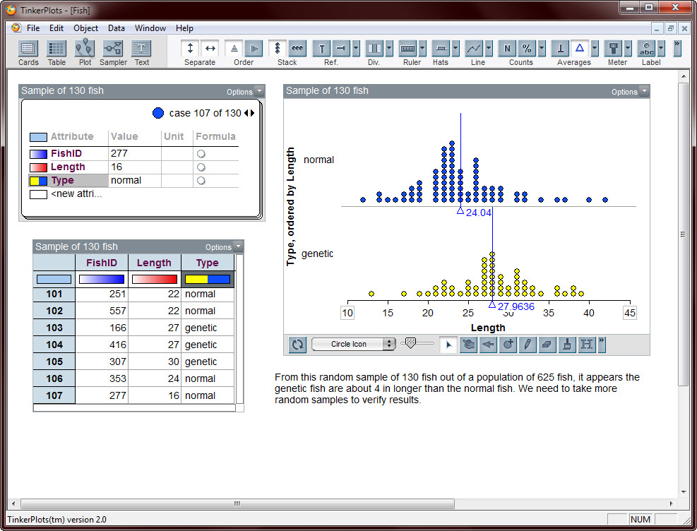
Task: Open the Ruler options dropdown arrow
Action: click(x=423, y=48)
